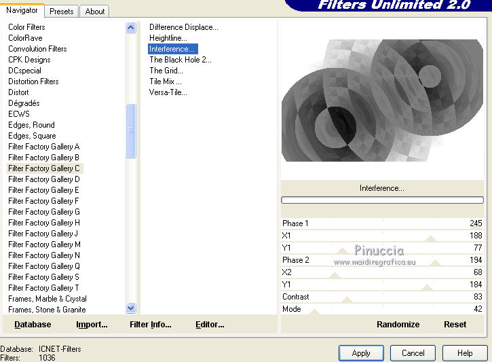
Task: Select Filter Factory Gallery T
Action: pyautogui.click(x=43, y=288)
